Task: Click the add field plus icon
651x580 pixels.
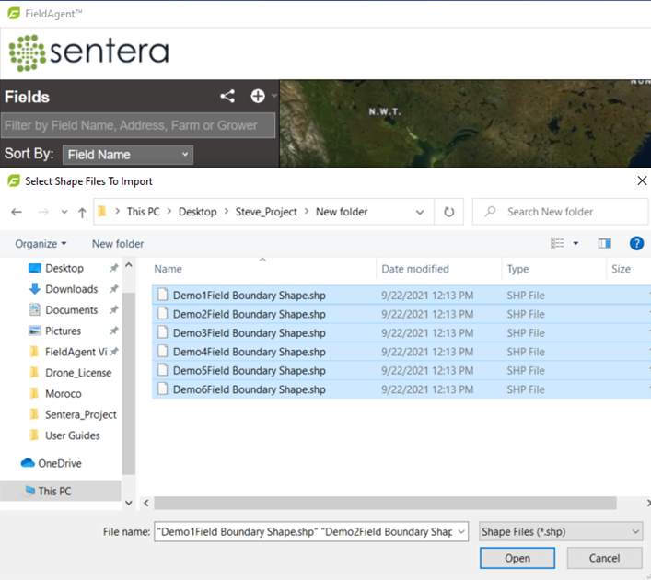Action: point(258,97)
